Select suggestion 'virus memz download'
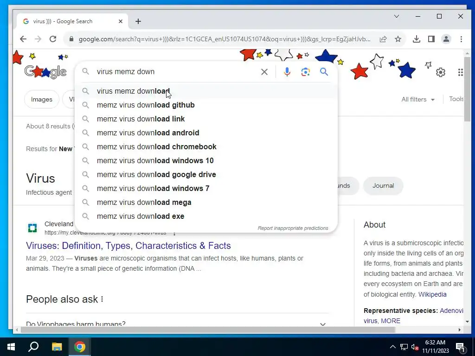 [206, 91]
